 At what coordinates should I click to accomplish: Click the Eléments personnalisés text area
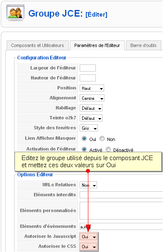(121, 211)
